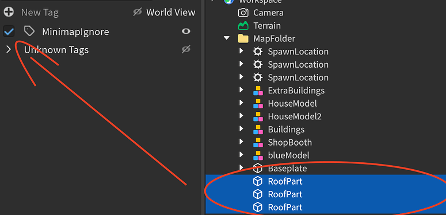Collapse the MapFolder tree node
This screenshot has height=215, width=446.
click(227, 38)
